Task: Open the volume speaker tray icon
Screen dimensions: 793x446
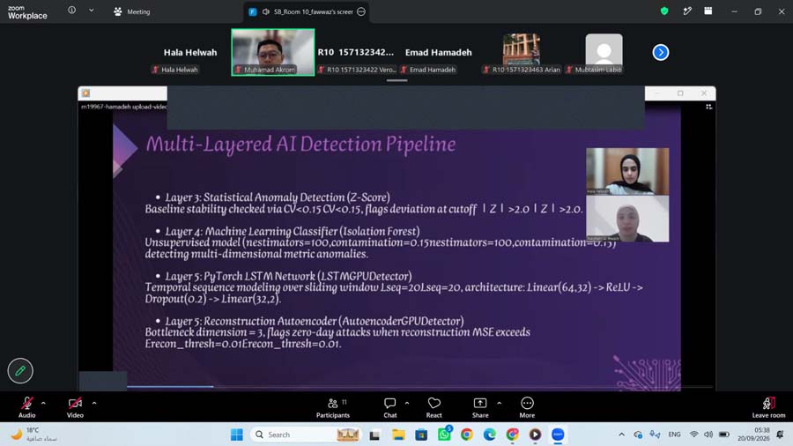Action: [x=708, y=435]
